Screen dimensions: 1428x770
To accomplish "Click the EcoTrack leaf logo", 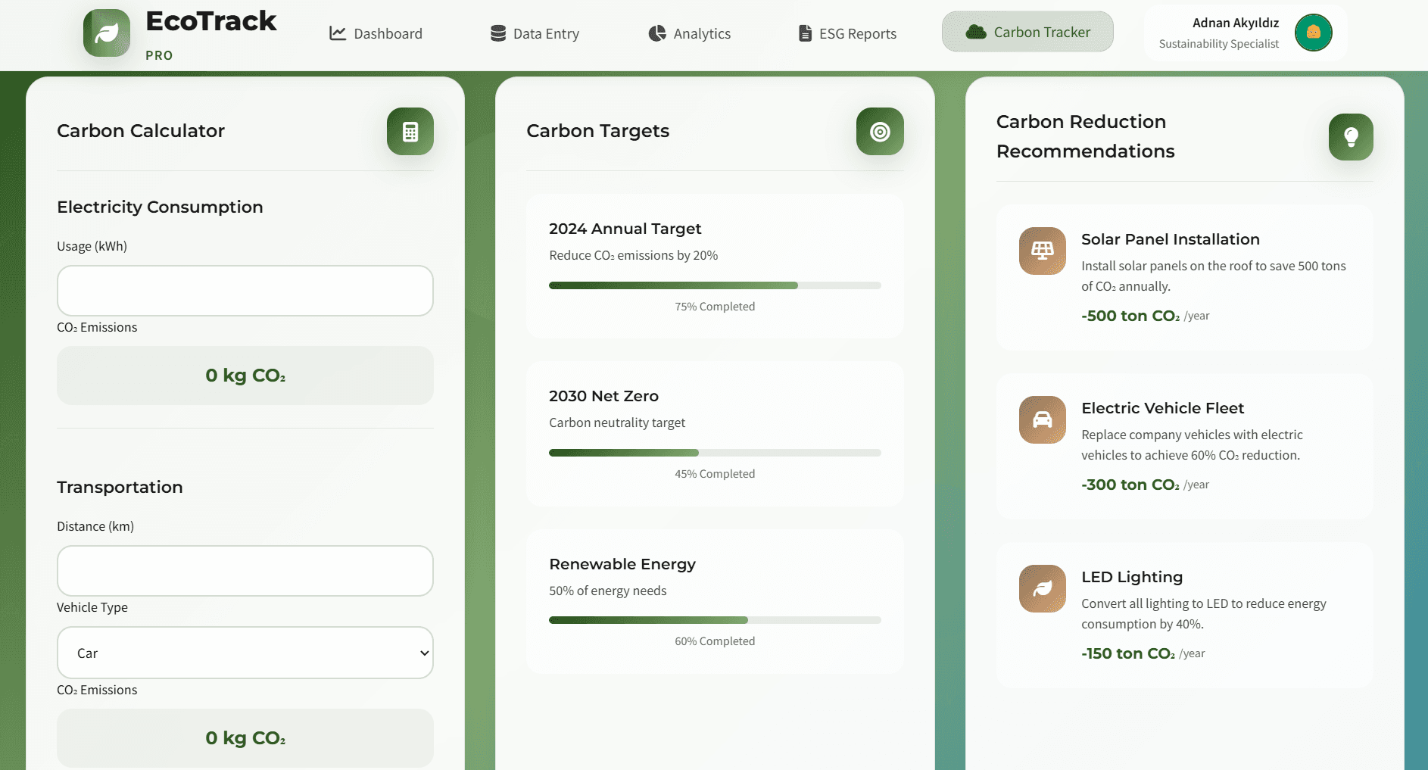I will tap(106, 33).
